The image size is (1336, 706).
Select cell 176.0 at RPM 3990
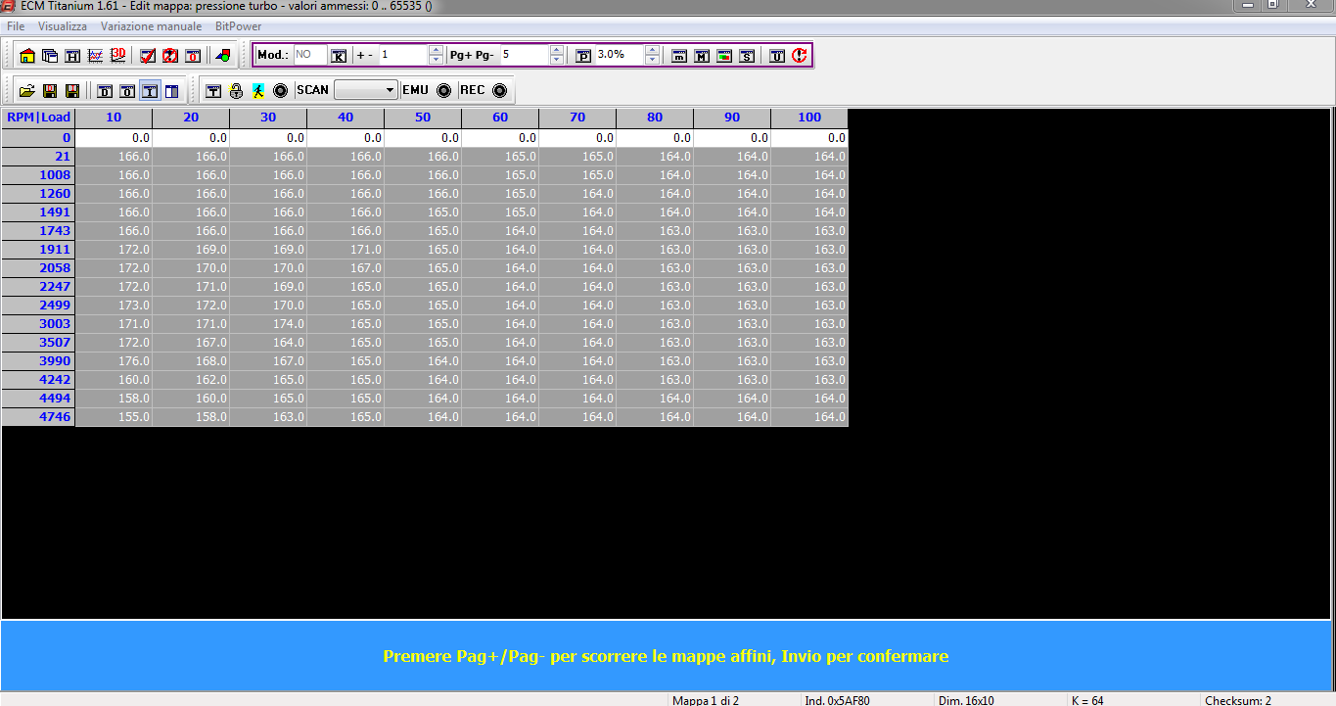(114, 361)
